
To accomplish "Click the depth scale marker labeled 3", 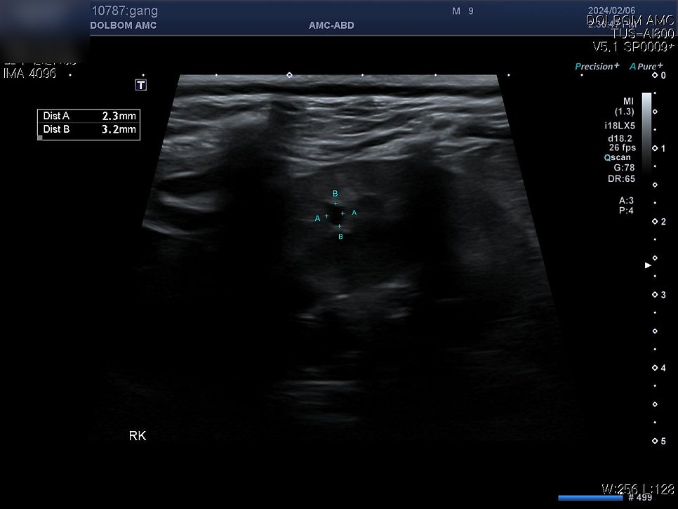I will click(x=660, y=294).
